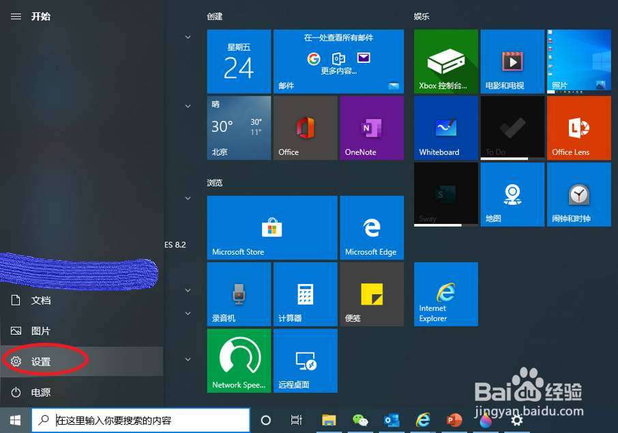The height and width of the screenshot is (433, 618).
Task: Expand the chevron beside the 录音机 tile bottom
Action: (x=188, y=313)
